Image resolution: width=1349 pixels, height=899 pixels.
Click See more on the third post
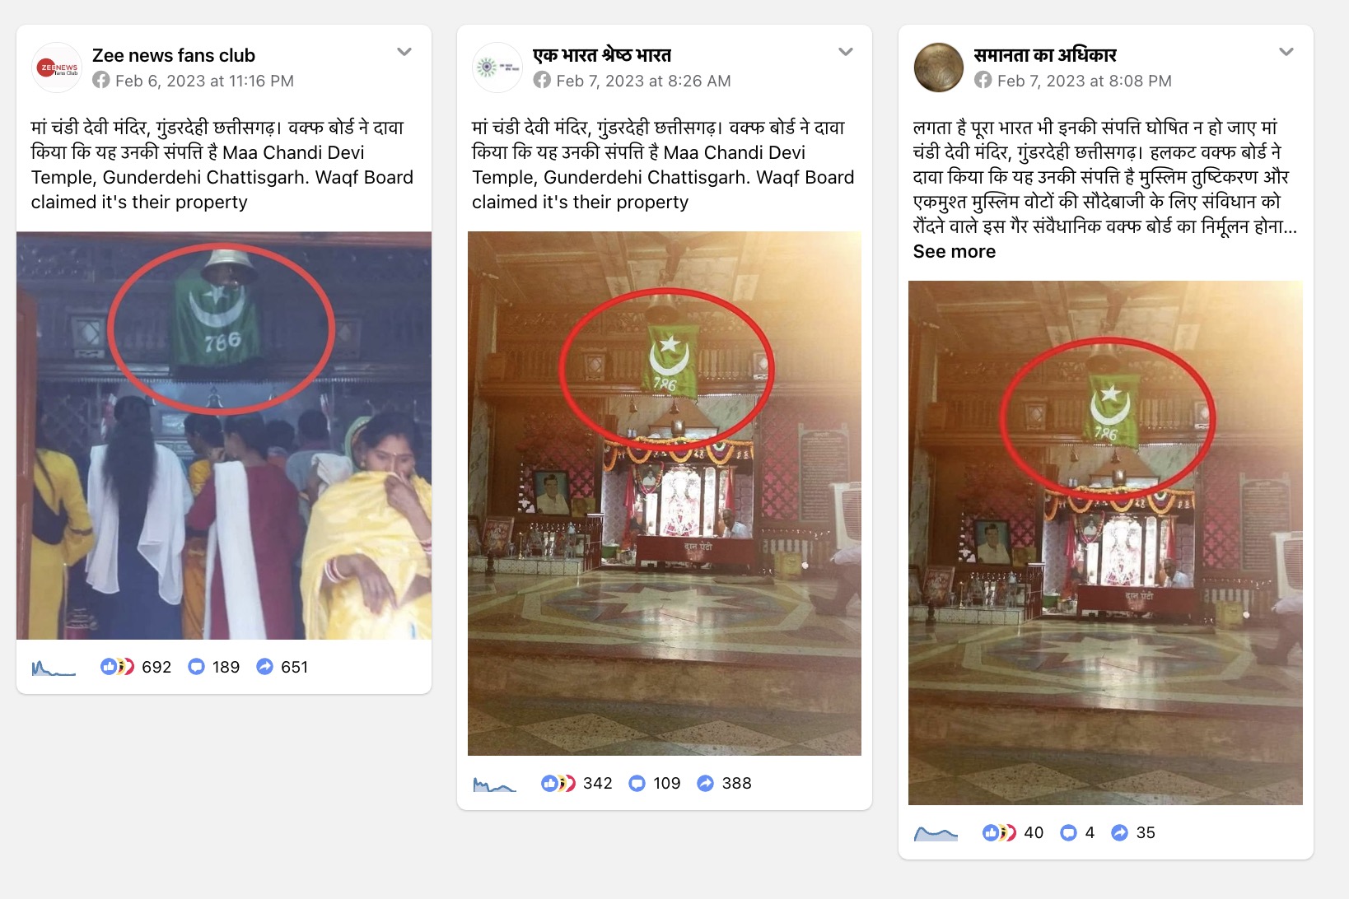coord(954,252)
